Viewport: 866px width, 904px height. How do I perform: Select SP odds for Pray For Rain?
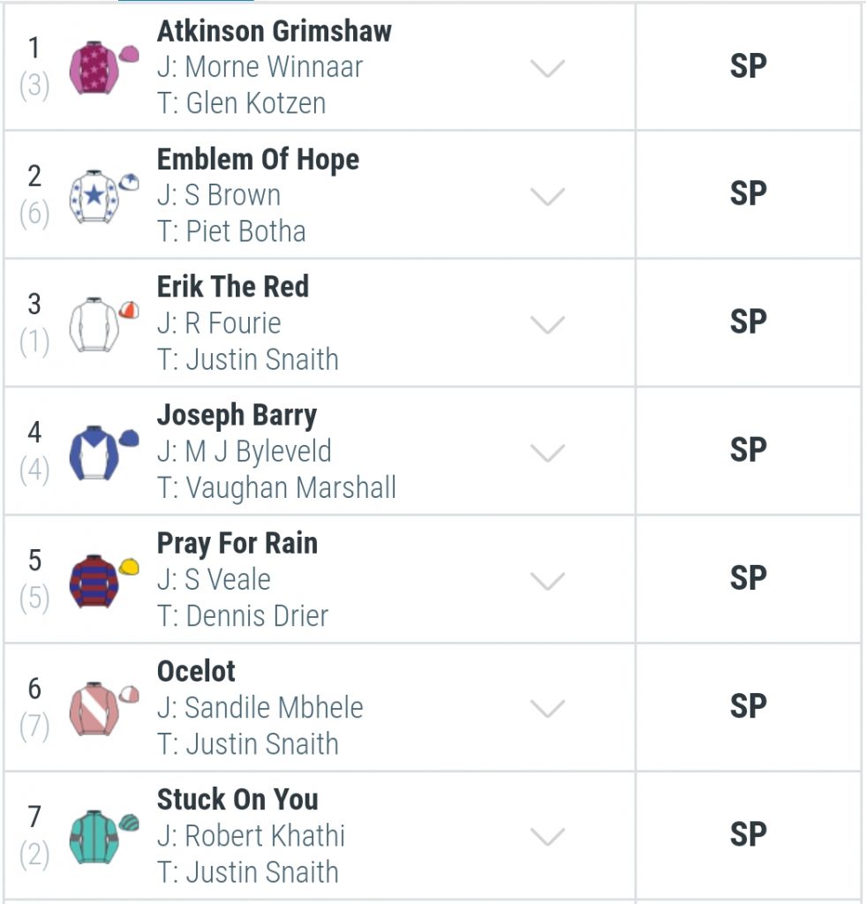749,578
